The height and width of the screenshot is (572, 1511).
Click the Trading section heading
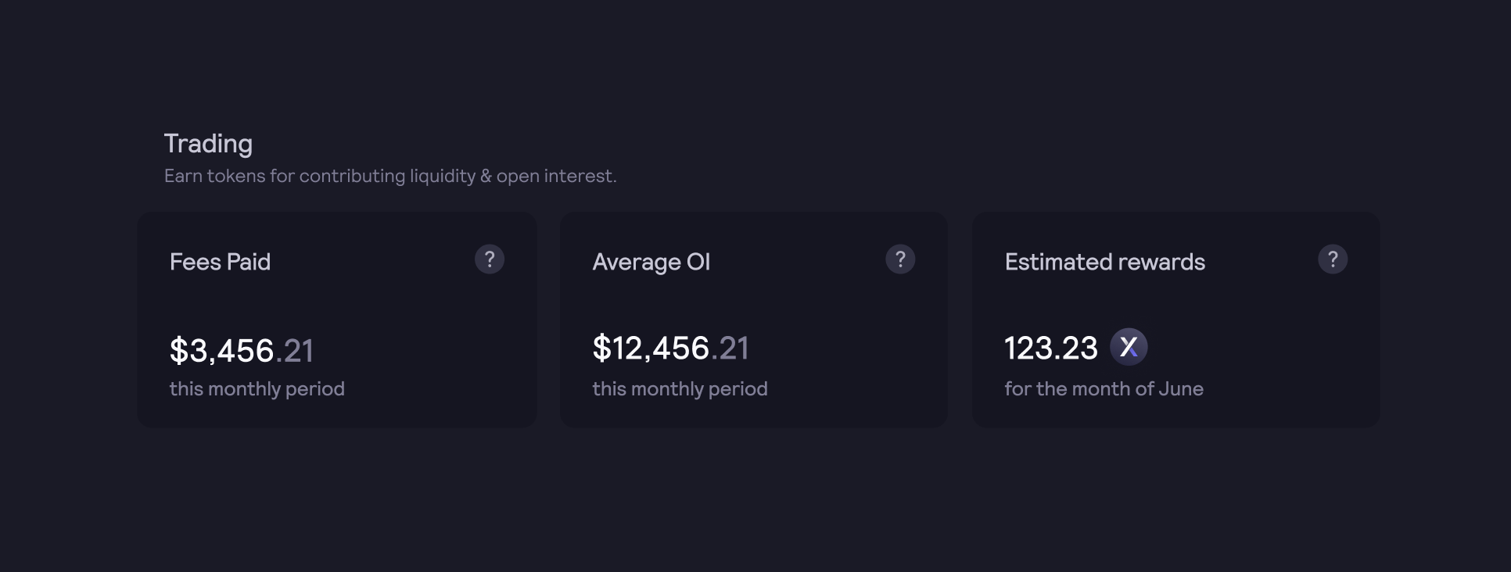(208, 144)
